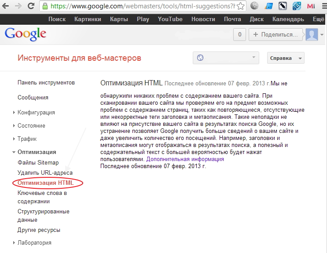Click the notifications counter button showing 0
This screenshot has height=253, width=327.
click(x=239, y=34)
